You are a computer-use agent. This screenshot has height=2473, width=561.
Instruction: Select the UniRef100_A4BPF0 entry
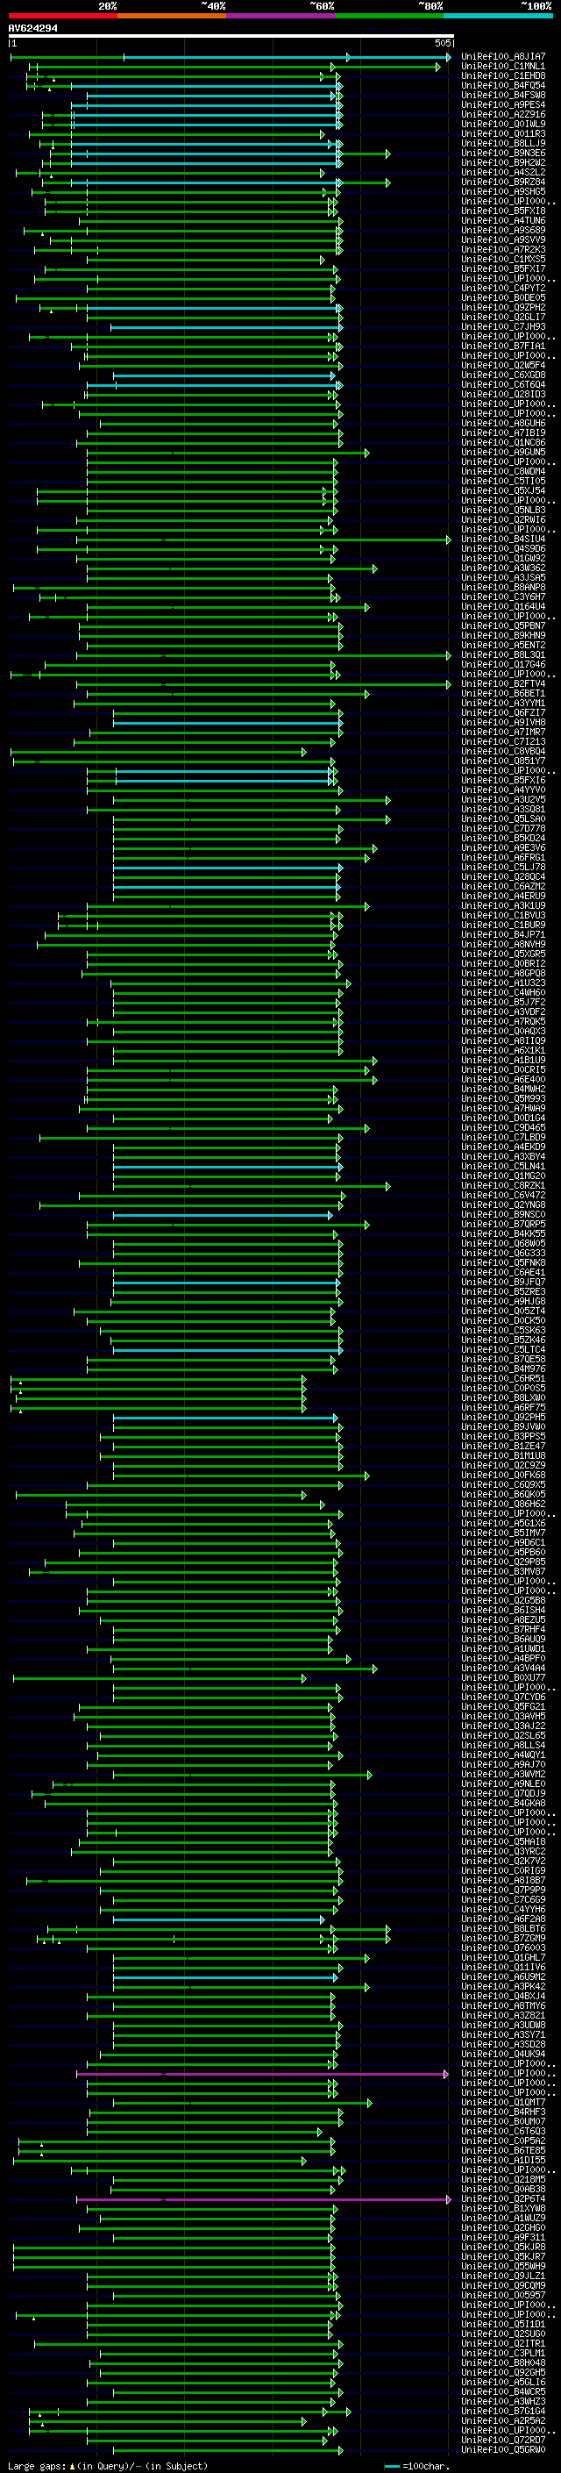[x=503, y=1658]
